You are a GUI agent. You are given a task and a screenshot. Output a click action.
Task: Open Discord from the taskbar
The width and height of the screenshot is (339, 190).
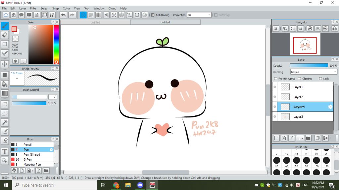140,185
